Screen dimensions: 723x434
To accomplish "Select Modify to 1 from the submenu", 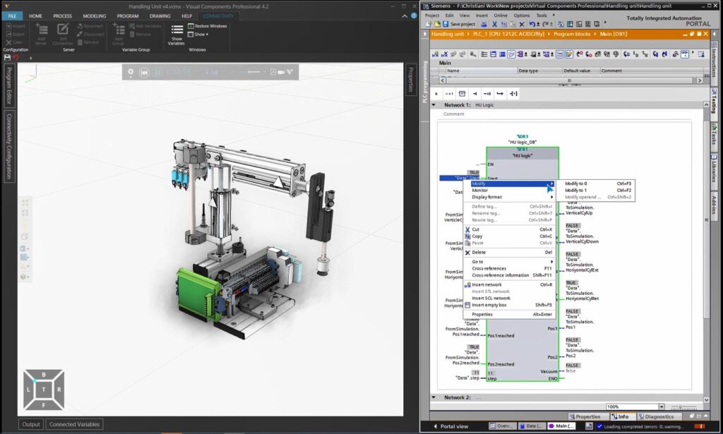I will coord(576,191).
